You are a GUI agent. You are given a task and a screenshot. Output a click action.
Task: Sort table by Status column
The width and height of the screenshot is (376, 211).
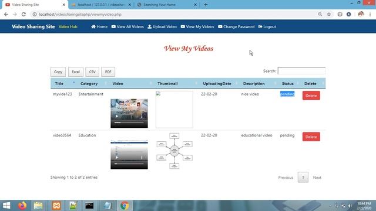288,83
